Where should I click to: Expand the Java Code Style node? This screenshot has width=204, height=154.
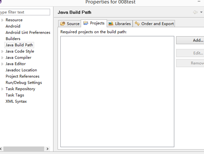click(x=2, y=52)
